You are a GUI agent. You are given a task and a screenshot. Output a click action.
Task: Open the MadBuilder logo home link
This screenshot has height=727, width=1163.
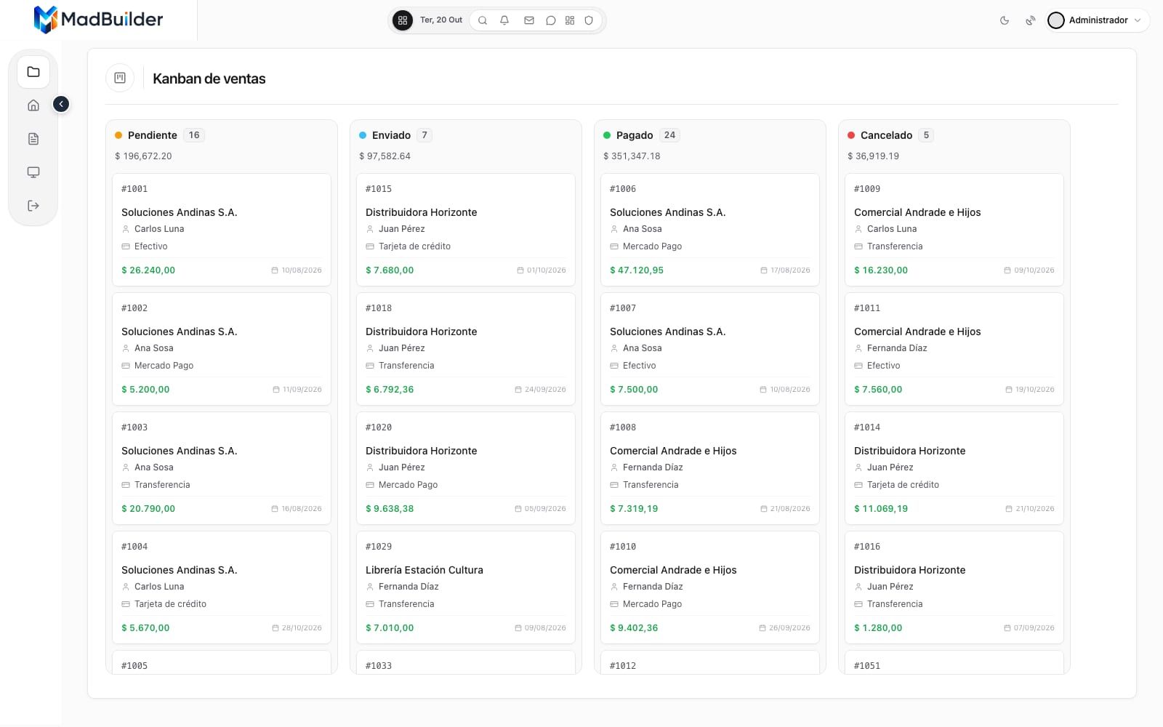[98, 20]
